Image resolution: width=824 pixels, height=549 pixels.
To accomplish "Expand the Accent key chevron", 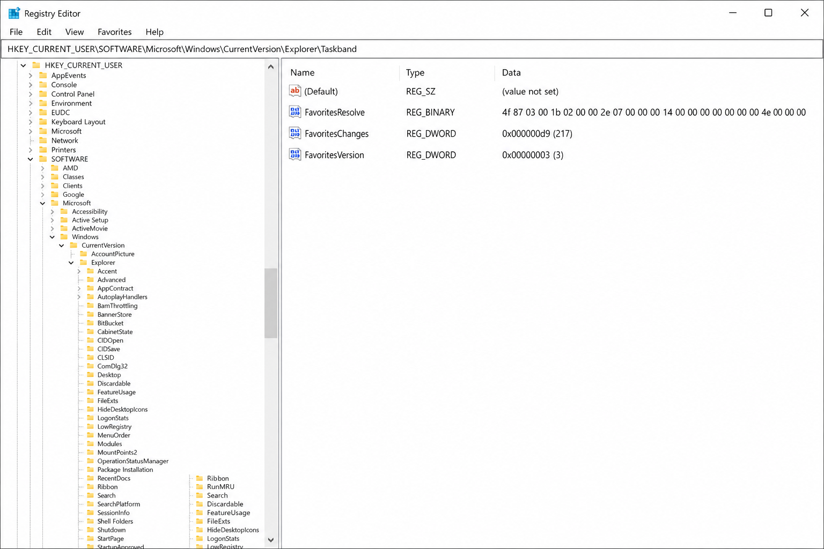I will coord(79,271).
